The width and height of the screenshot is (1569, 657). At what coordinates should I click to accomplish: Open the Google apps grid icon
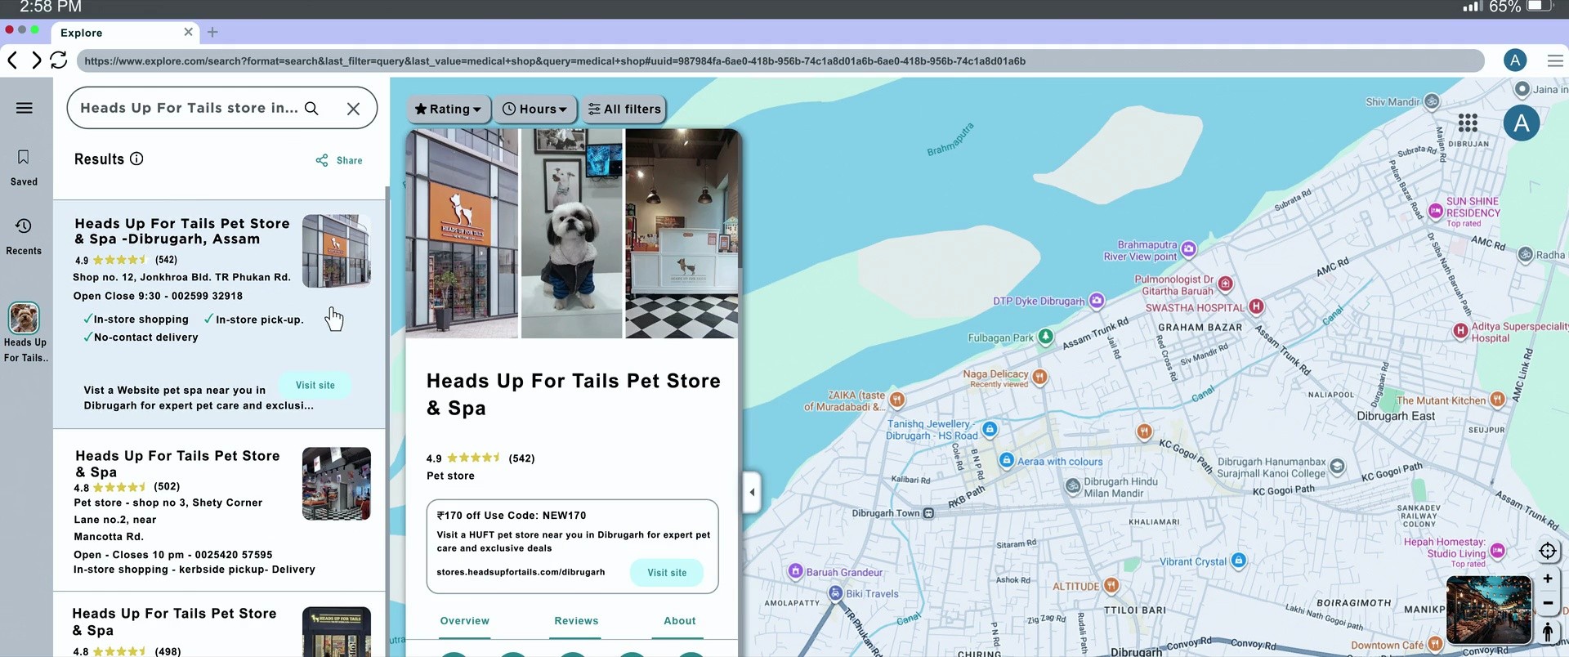point(1468,123)
